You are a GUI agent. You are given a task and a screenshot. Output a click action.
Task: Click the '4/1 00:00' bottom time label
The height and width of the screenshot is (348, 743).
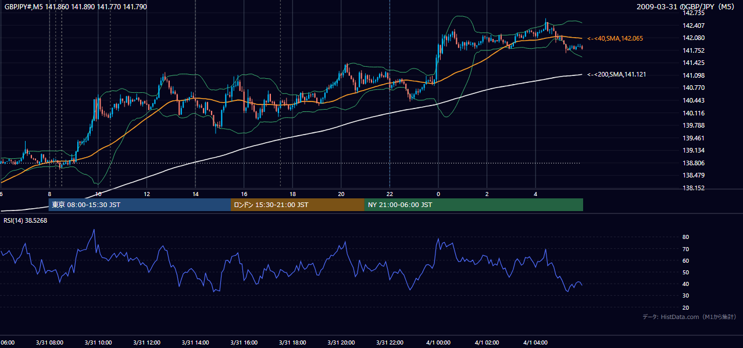pos(438,343)
